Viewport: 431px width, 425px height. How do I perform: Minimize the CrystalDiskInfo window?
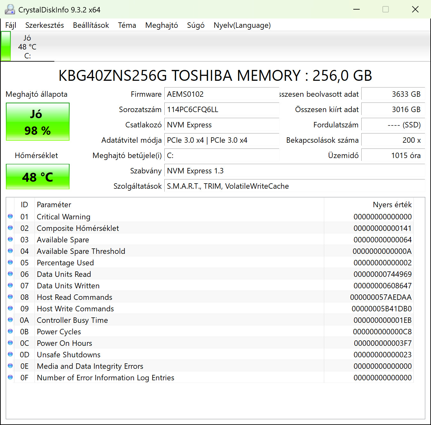(357, 9)
